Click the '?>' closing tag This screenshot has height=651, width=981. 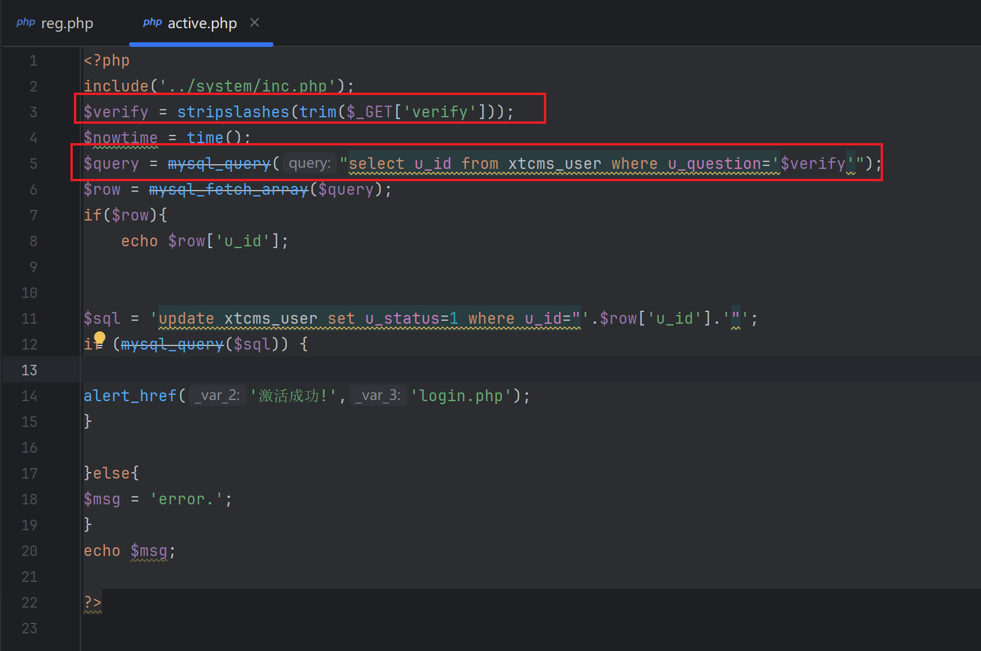tap(93, 602)
